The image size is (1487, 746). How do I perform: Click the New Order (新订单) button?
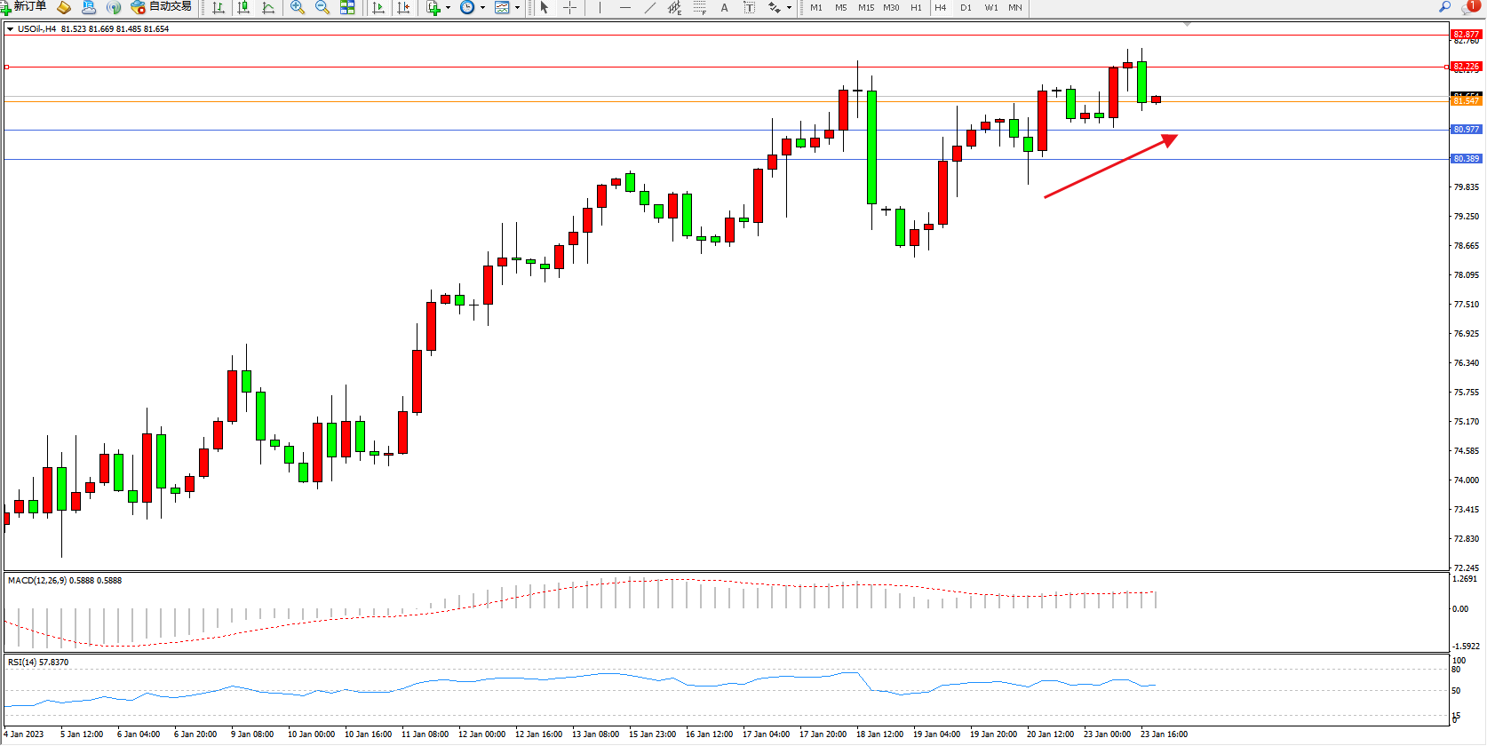coord(24,7)
